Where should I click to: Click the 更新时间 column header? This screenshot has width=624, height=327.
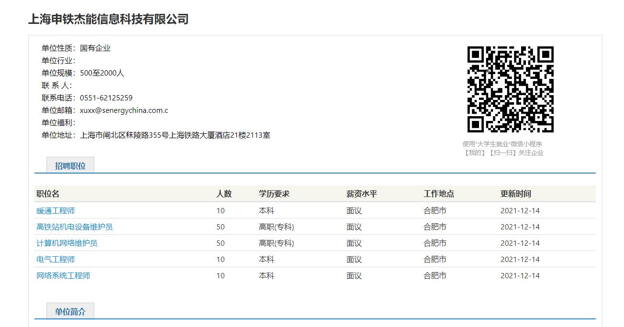516,194
